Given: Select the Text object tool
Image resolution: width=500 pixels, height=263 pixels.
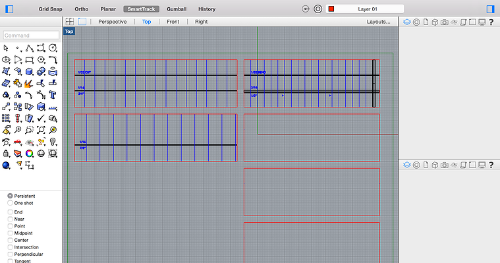Looking at the screenshot, I should click(x=53, y=95).
